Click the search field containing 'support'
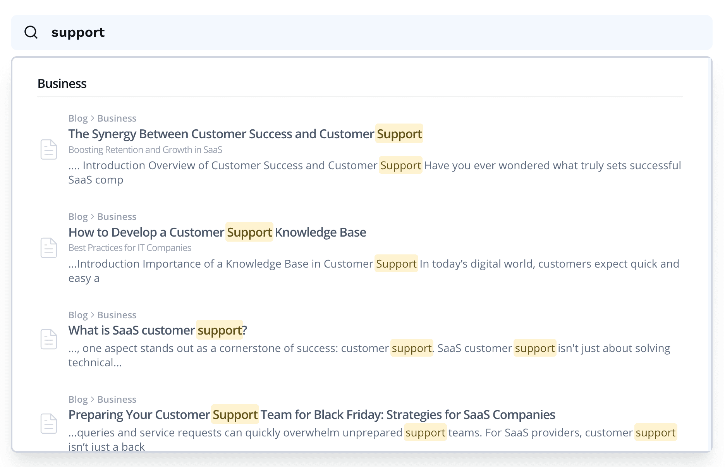725x467 pixels. [349, 33]
